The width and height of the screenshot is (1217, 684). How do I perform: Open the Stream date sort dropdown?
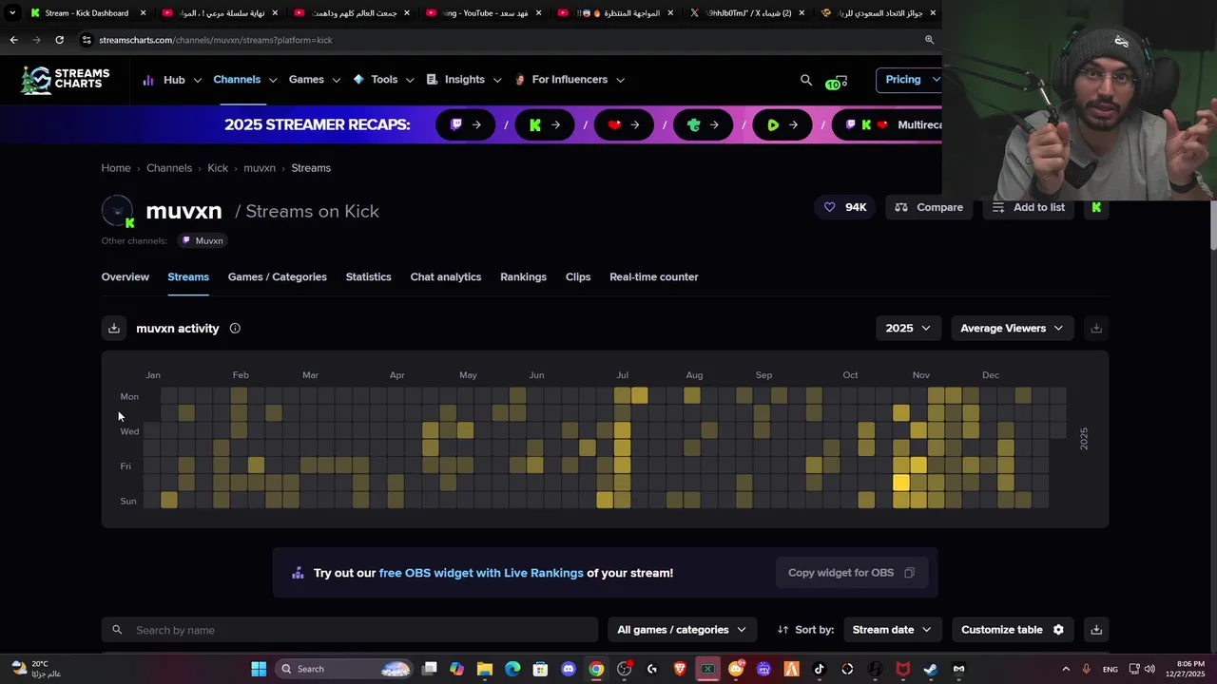click(892, 630)
